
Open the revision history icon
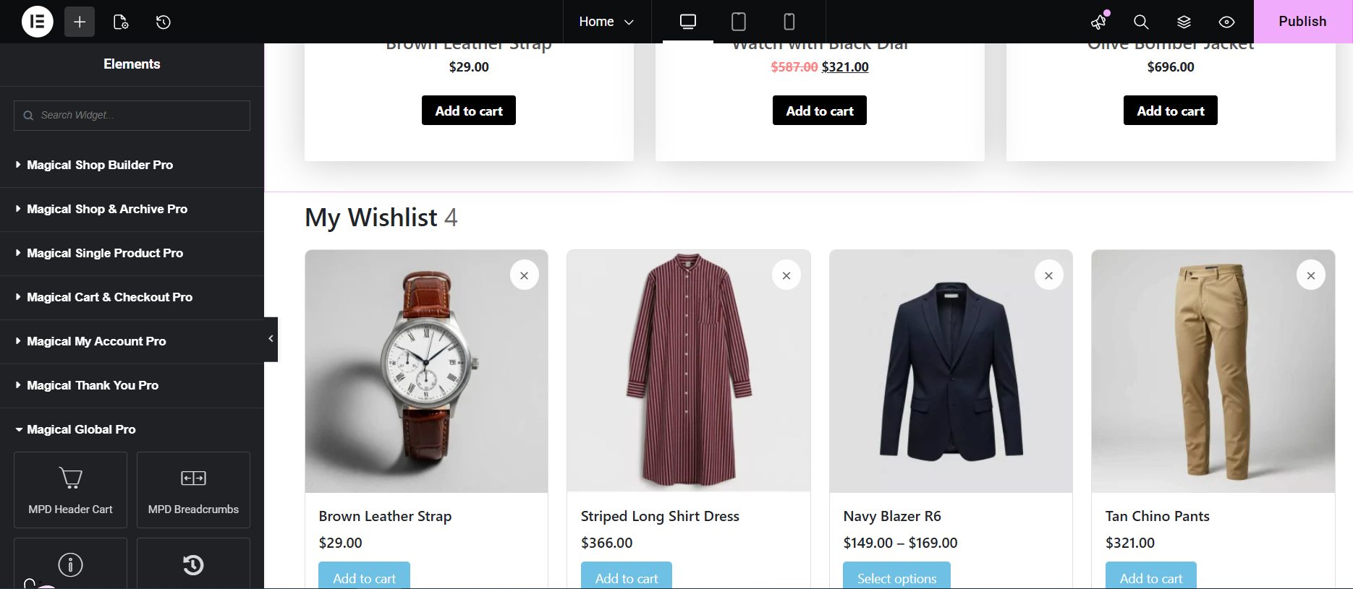pyautogui.click(x=164, y=22)
